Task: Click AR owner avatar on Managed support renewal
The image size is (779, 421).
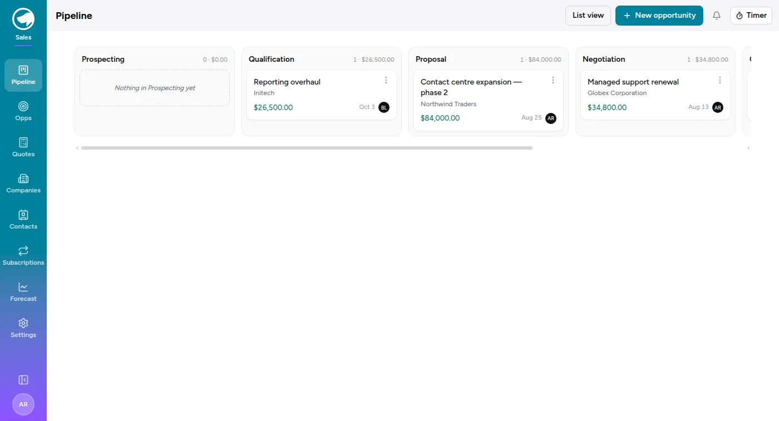Action: click(718, 107)
